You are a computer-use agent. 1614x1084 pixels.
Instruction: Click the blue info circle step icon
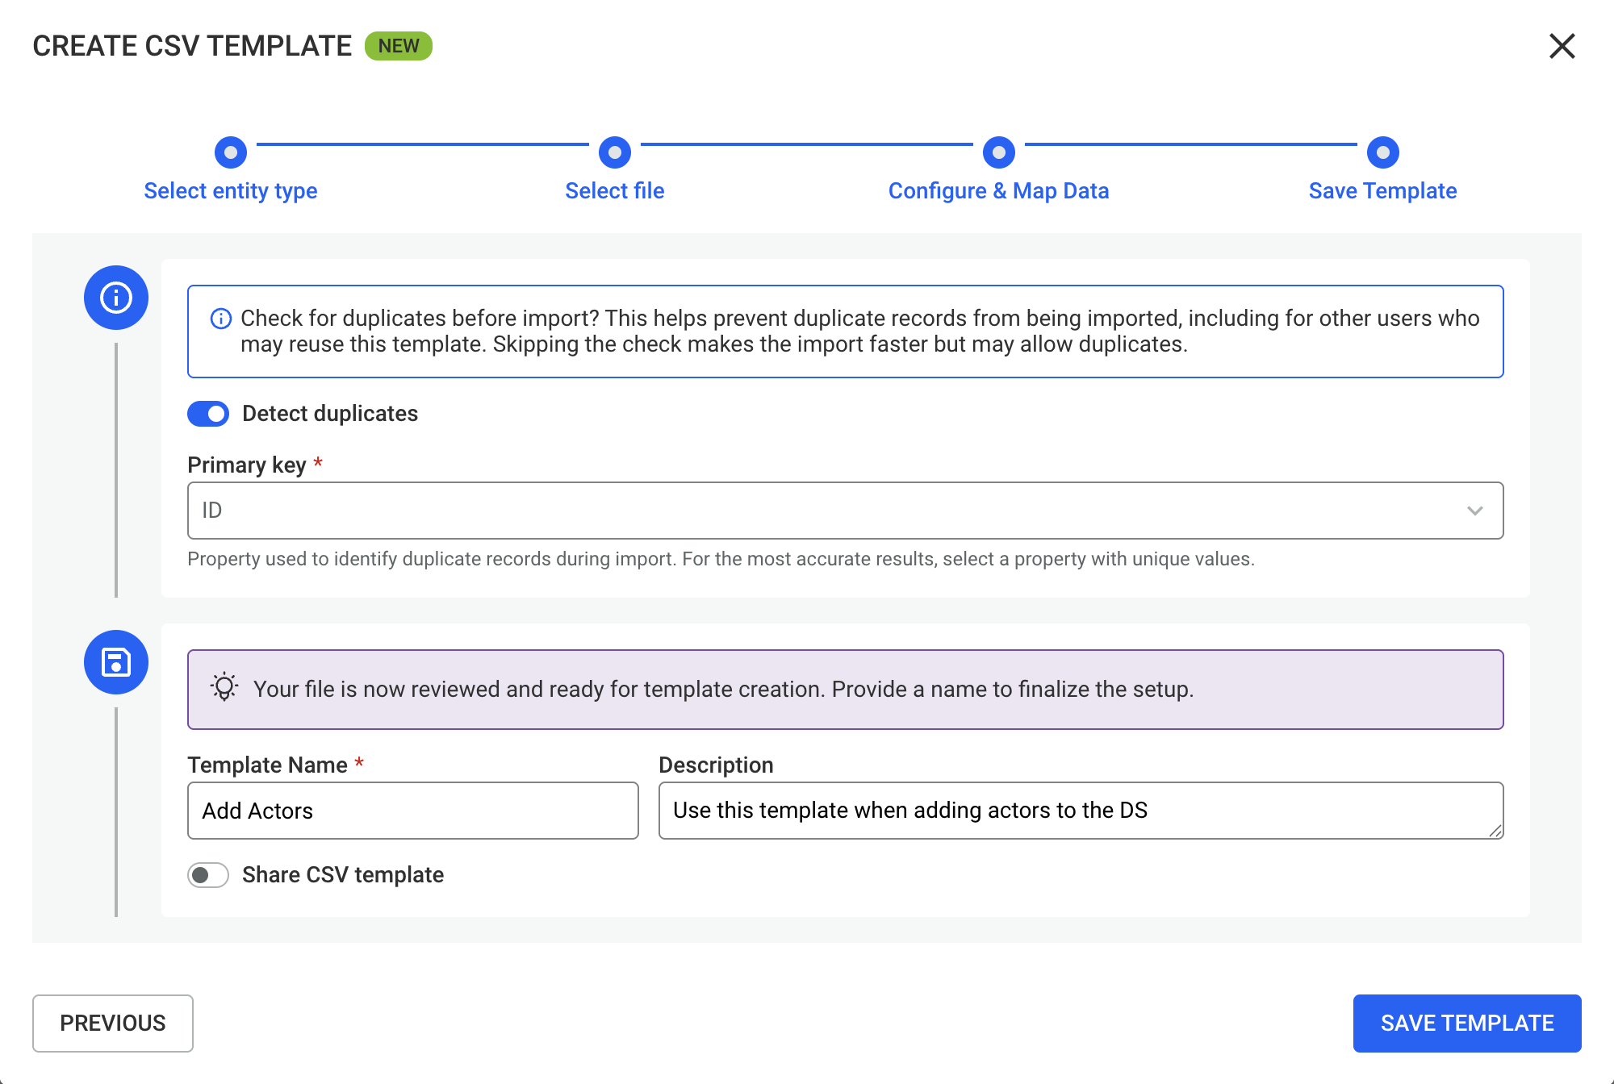pos(116,298)
